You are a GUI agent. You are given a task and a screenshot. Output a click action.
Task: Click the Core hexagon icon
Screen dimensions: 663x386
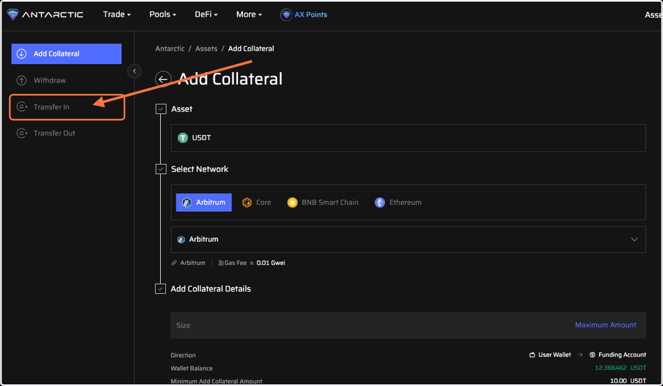[x=248, y=203]
